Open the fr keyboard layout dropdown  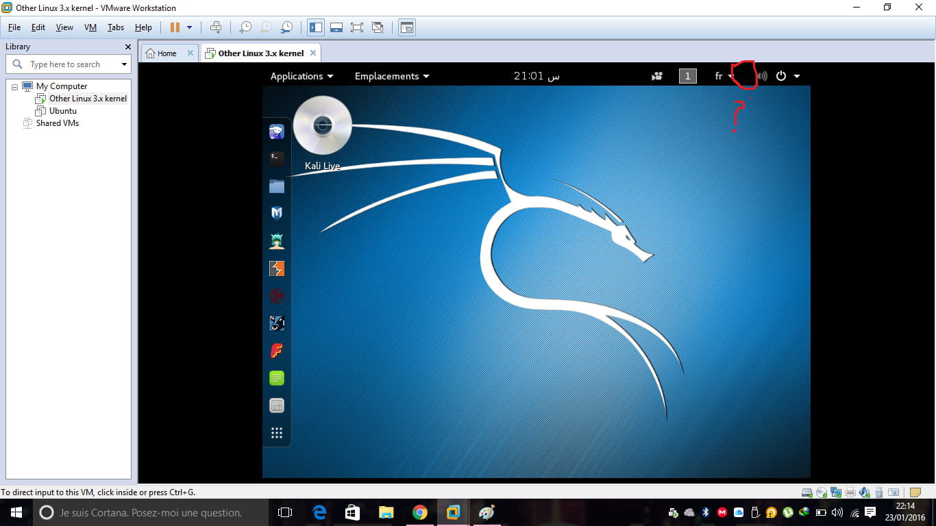point(724,76)
